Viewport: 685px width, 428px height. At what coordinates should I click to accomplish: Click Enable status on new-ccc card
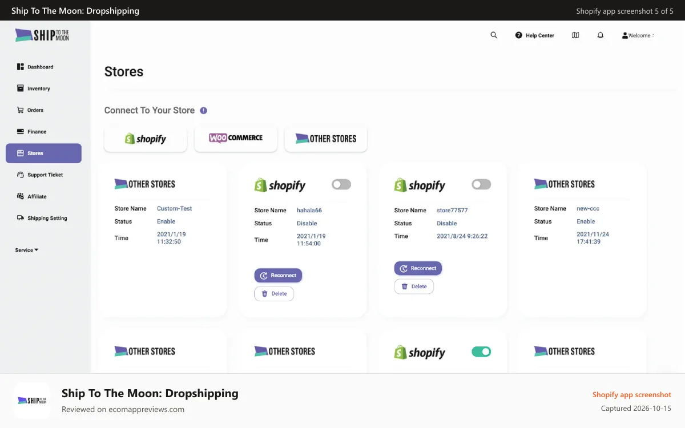tap(586, 221)
